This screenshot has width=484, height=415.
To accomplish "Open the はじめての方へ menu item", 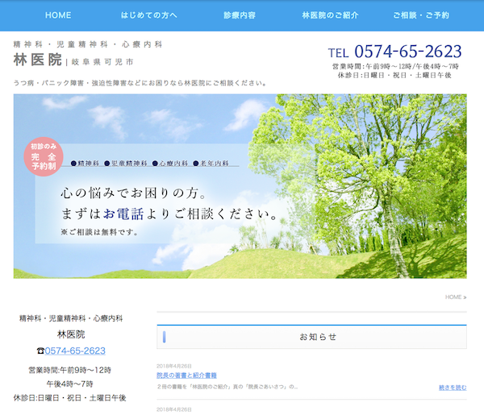I will point(148,15).
